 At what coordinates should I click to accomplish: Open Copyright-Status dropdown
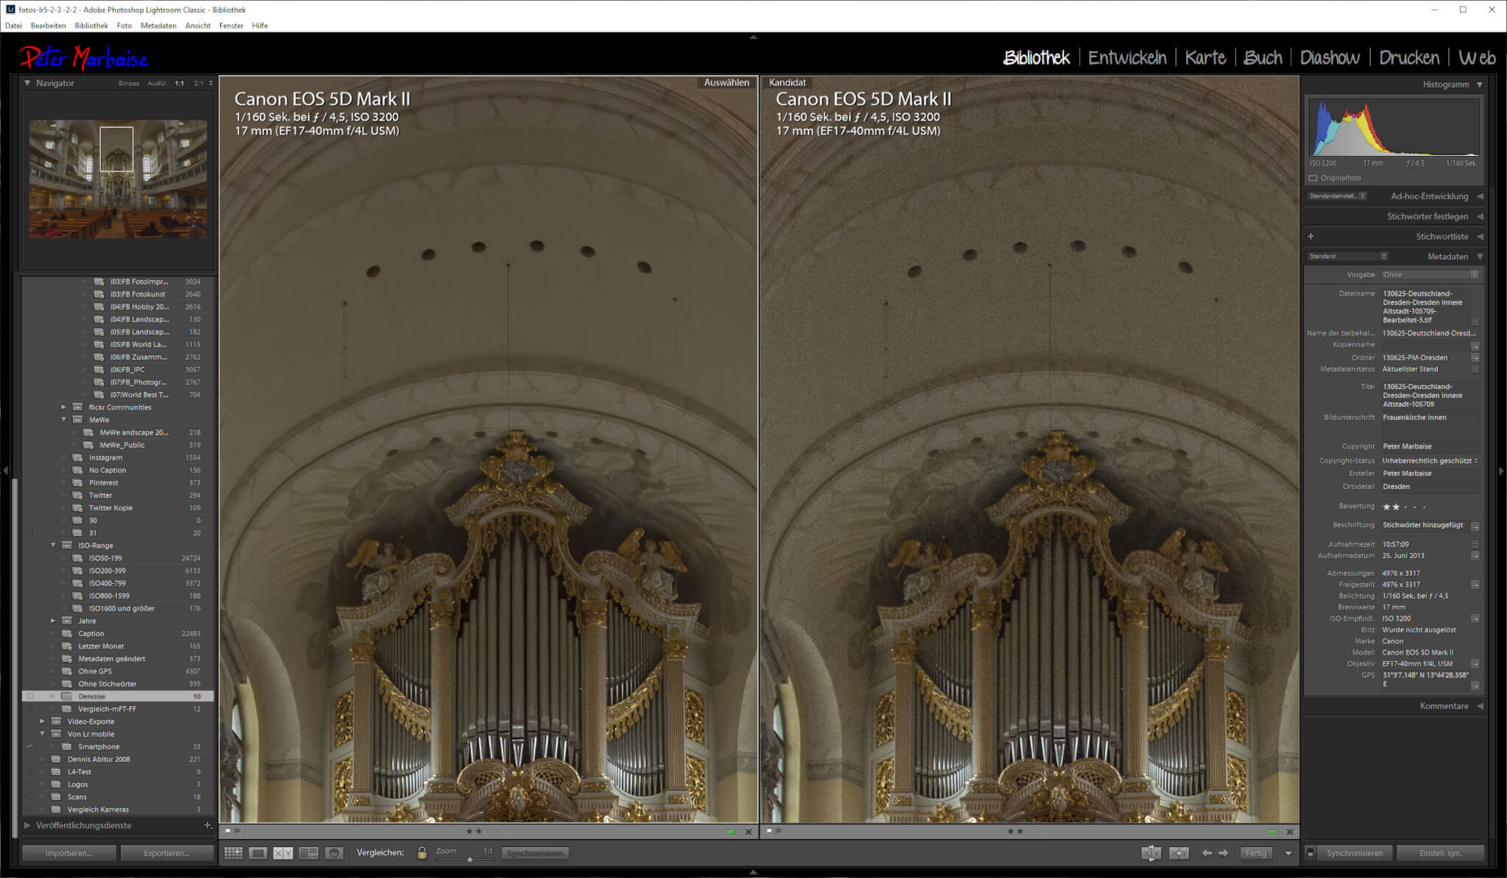1430,460
